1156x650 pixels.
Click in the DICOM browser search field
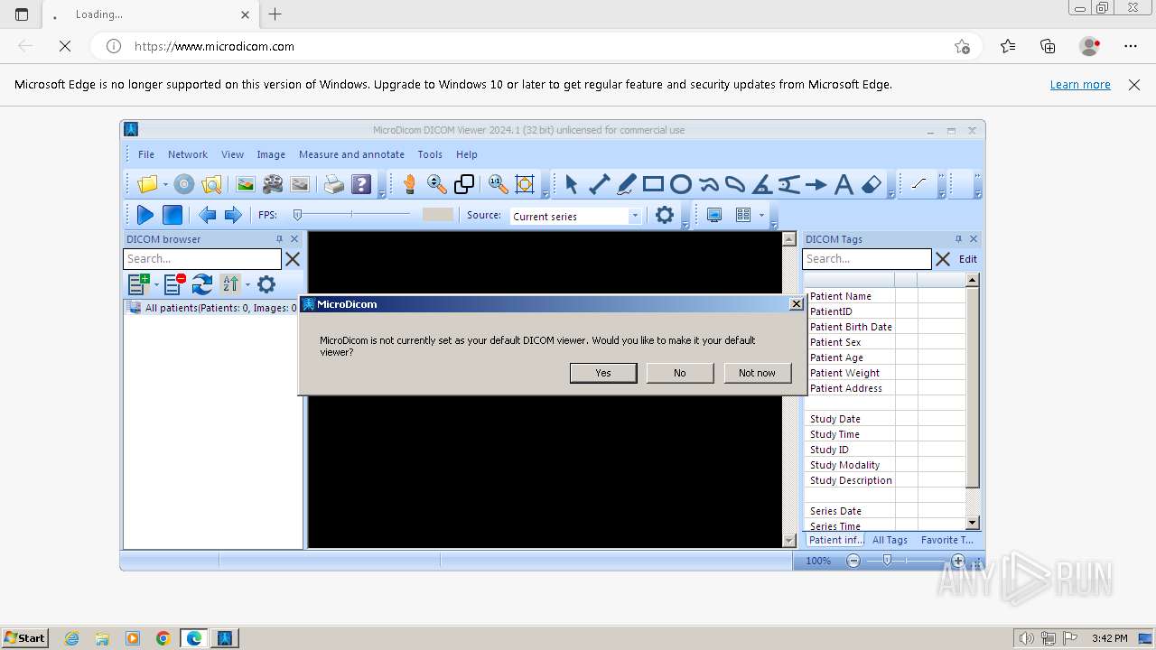coord(202,259)
